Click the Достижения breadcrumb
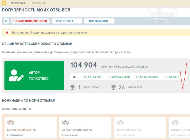 tap(39, 3)
